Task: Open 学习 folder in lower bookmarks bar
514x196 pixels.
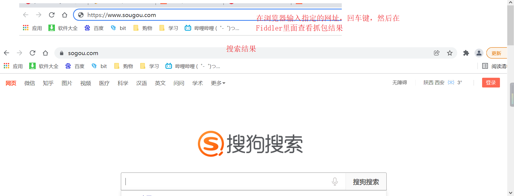Action: [x=150, y=66]
